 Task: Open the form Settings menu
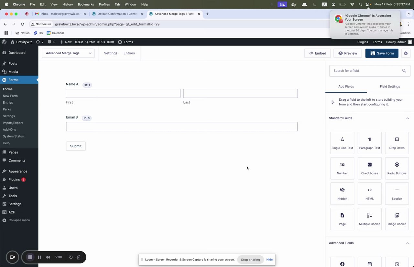point(111,53)
